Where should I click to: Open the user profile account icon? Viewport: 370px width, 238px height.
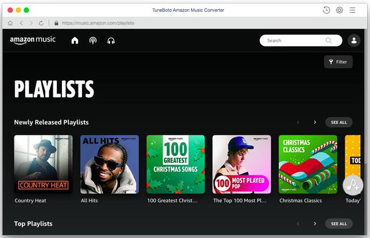[354, 41]
